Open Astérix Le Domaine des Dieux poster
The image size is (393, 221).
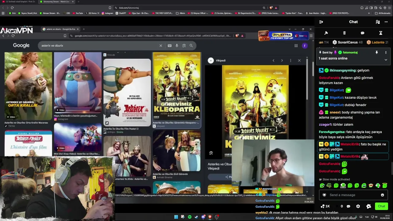127,92
